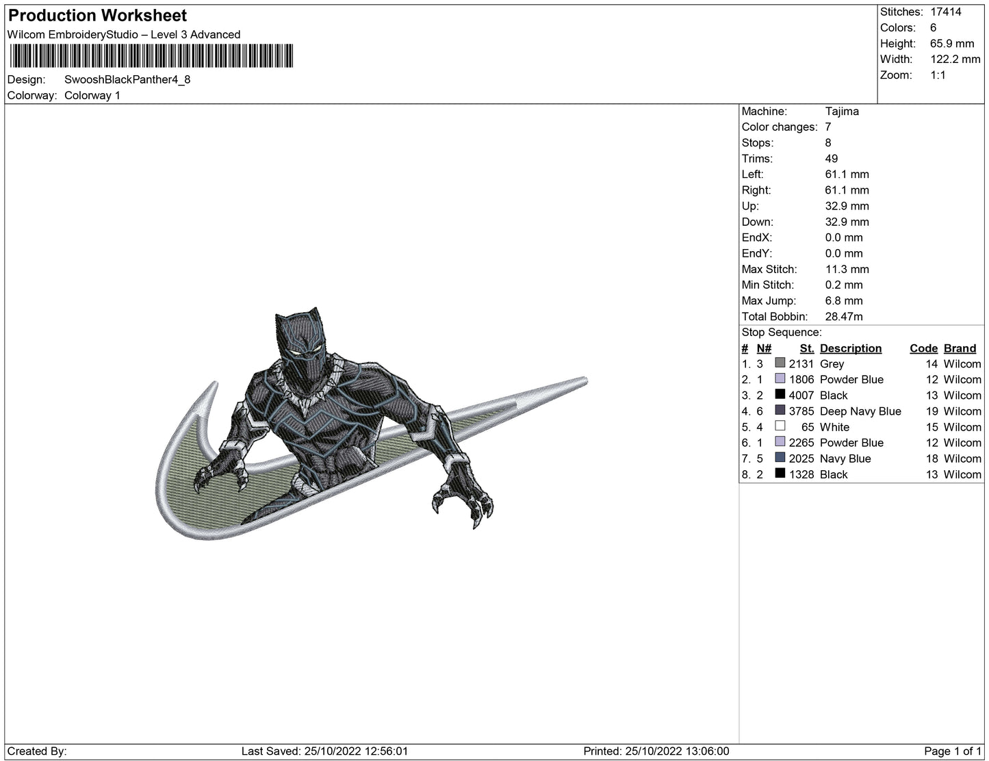Click stitch count 3785 in row 4
This screenshot has height=761, width=989.
pyautogui.click(x=801, y=411)
